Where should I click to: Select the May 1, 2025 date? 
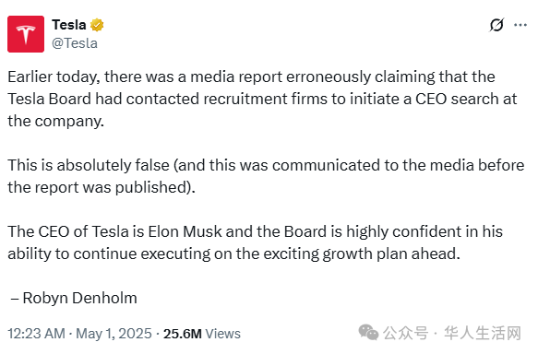coord(114,334)
